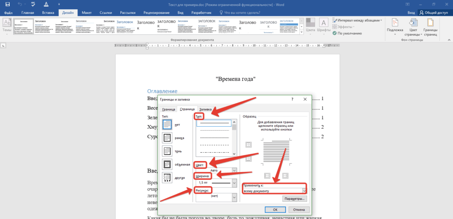Select the 'объемная' 3-D border icon
The image size is (453, 219).
pyautogui.click(x=167, y=164)
